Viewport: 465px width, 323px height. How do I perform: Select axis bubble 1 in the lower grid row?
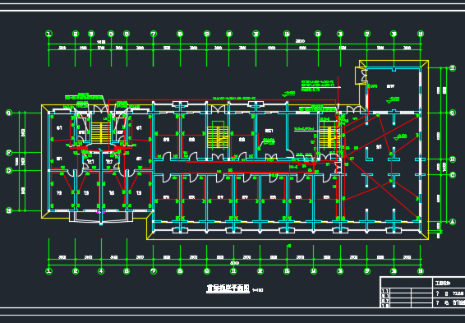point(49,271)
